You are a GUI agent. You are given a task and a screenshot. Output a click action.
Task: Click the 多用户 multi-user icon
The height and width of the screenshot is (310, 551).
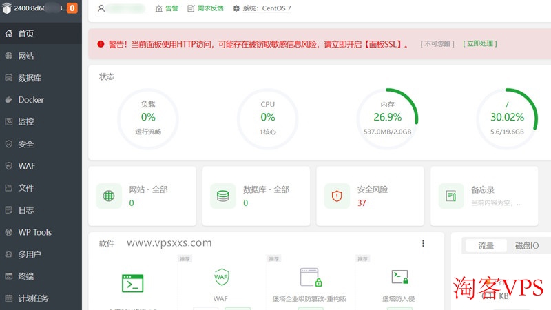click(x=9, y=254)
